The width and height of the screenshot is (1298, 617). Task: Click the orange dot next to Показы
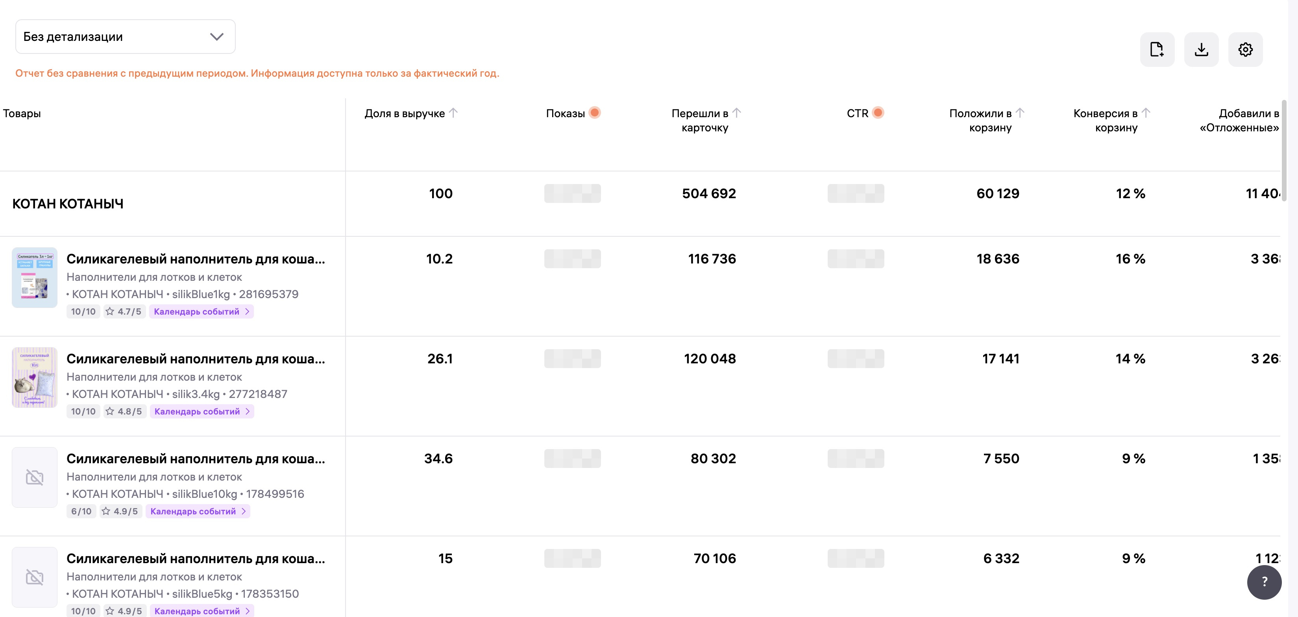595,113
